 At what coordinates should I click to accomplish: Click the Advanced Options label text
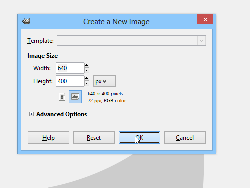click(62, 114)
